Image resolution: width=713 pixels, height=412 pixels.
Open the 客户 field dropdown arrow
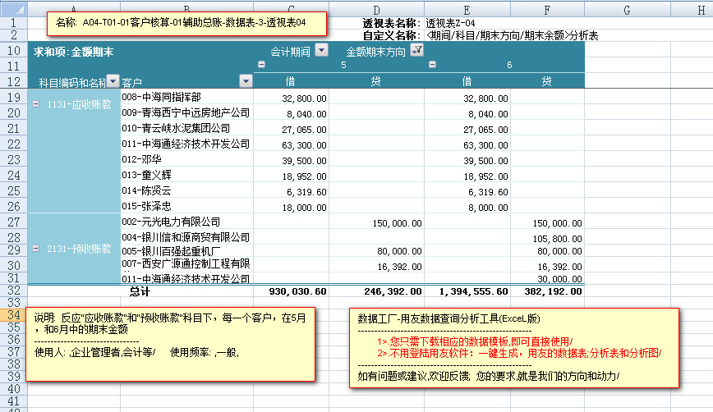pyautogui.click(x=246, y=81)
